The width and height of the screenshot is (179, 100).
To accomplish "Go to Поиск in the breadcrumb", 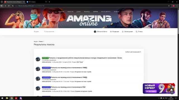I will click(41, 41).
